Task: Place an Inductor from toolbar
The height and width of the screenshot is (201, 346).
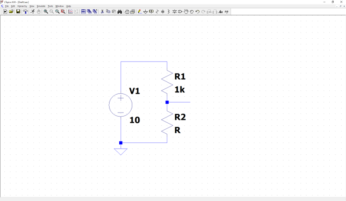Action: point(169,12)
